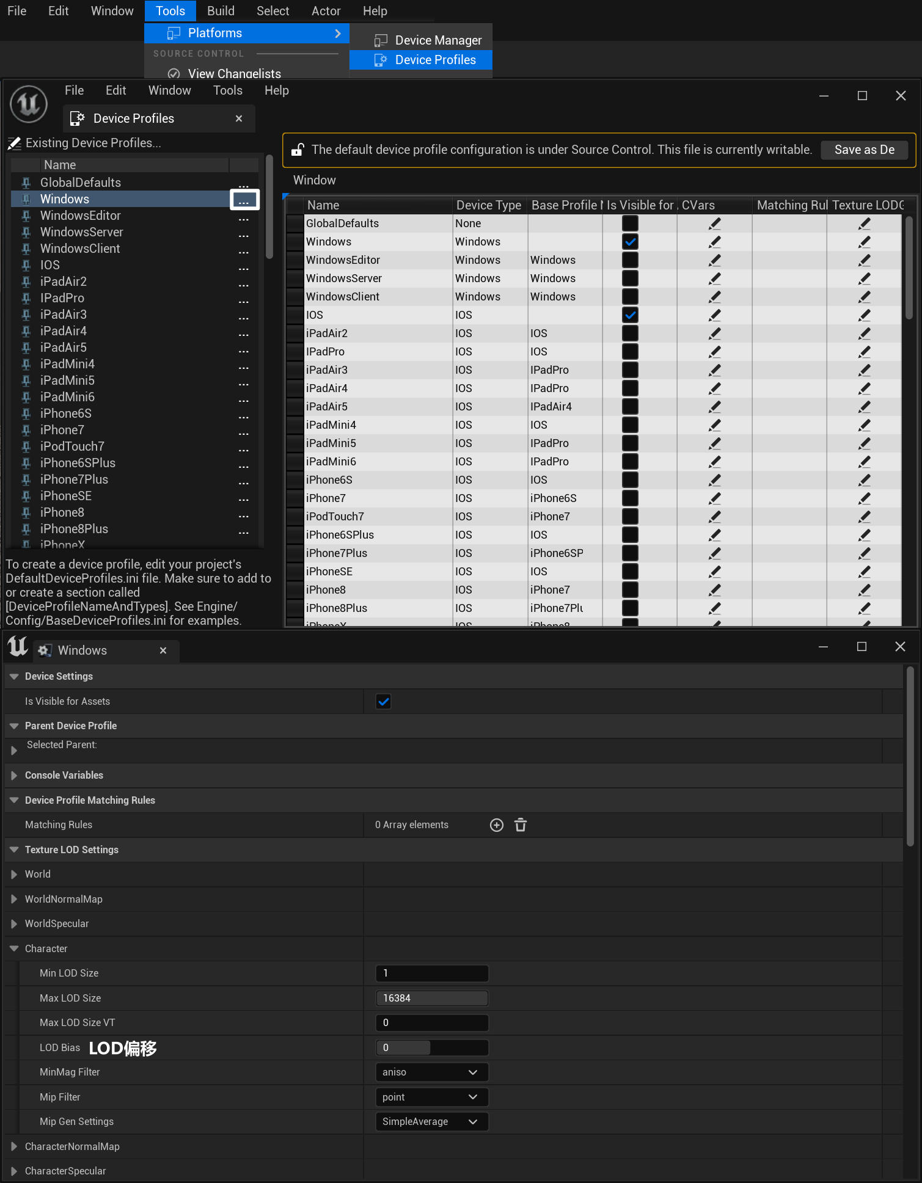This screenshot has width=922, height=1183.
Task: Edit CVars for the WindowsEditor row
Action: 714,260
